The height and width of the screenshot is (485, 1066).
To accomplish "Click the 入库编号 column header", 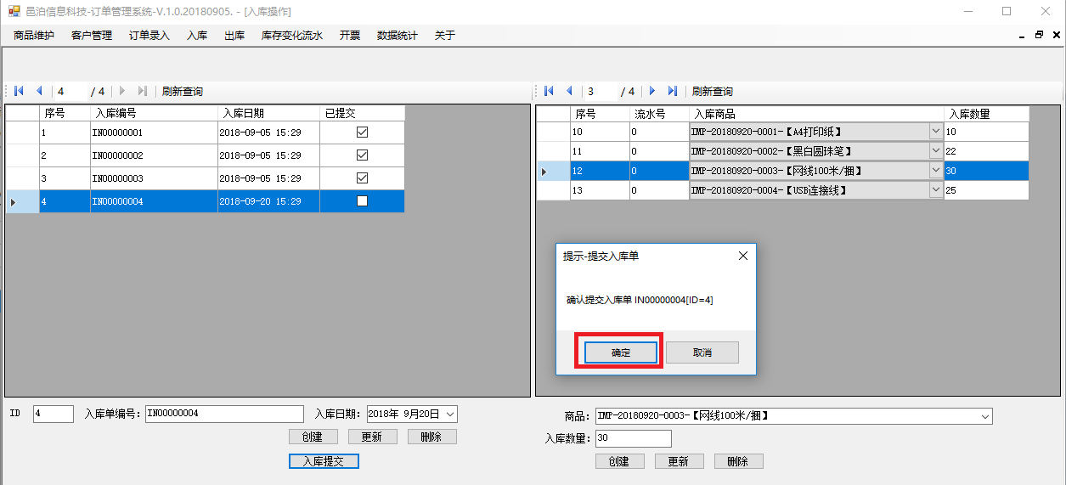I will 154,113.
